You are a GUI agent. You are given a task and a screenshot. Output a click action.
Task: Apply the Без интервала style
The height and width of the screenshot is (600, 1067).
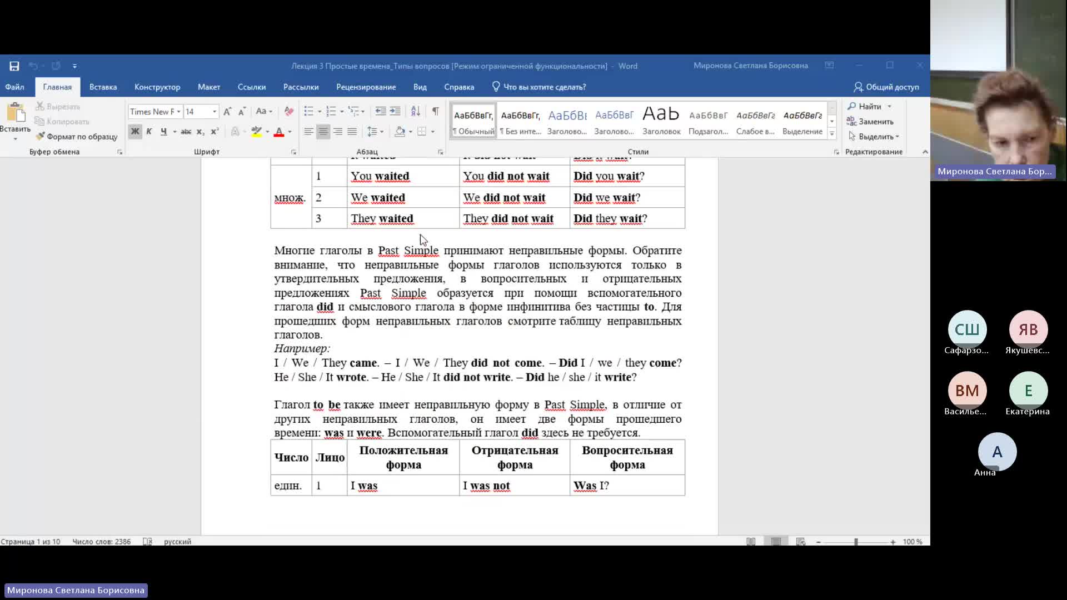click(520, 122)
